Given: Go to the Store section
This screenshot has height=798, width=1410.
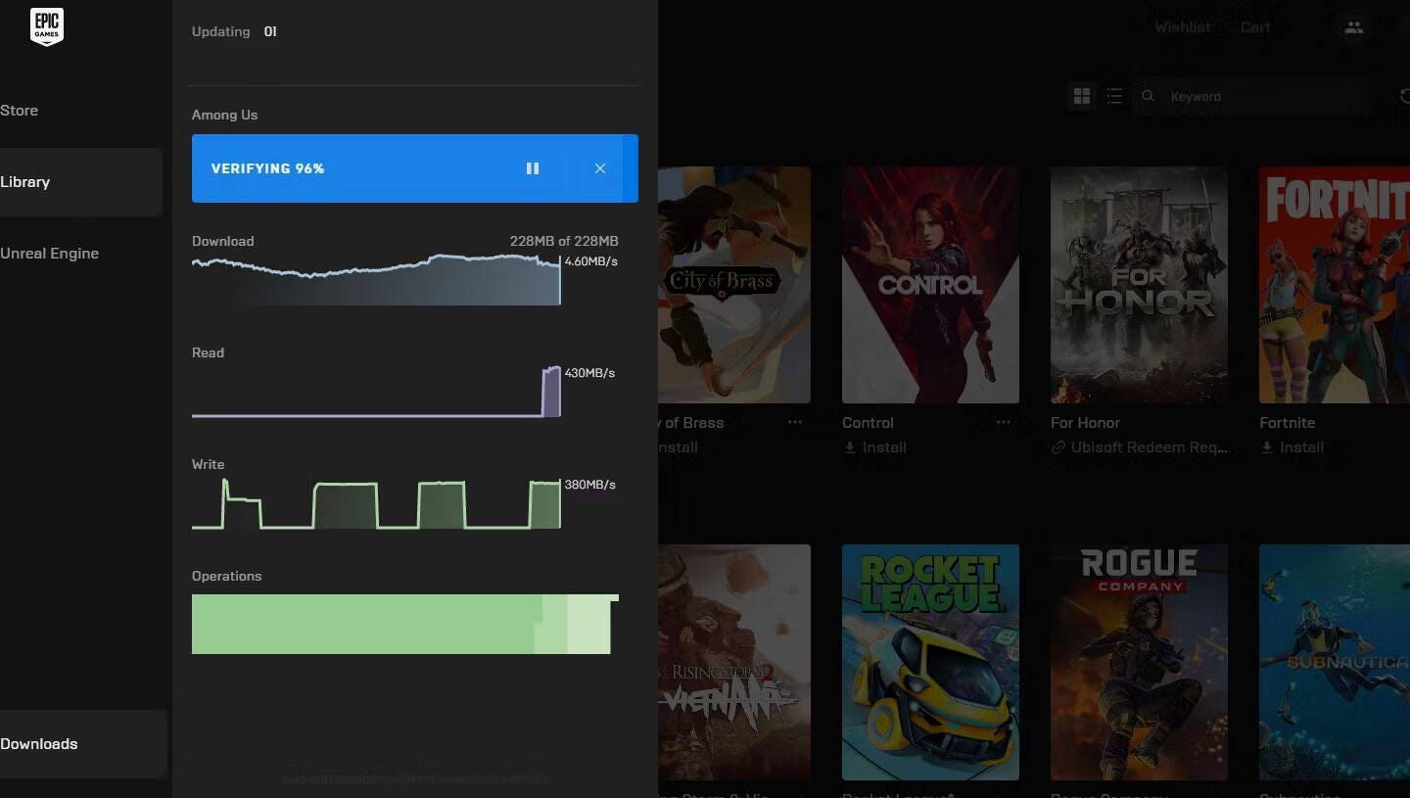Looking at the screenshot, I should [20, 111].
